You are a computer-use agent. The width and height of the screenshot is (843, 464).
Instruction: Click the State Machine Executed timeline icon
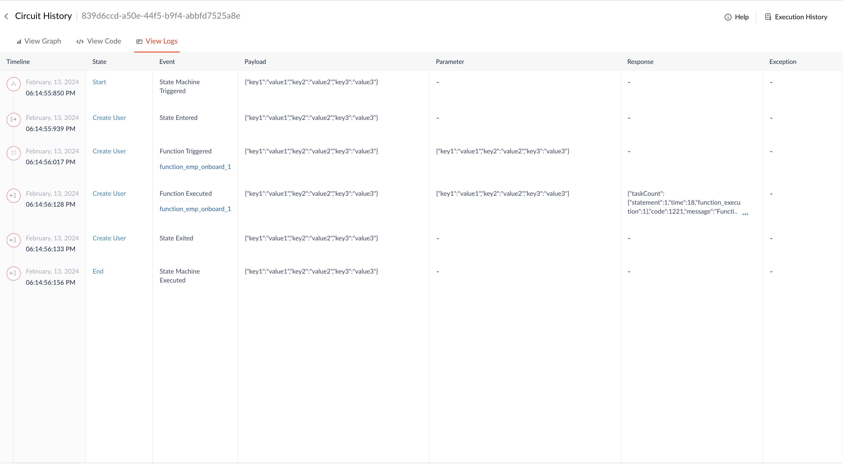point(14,273)
